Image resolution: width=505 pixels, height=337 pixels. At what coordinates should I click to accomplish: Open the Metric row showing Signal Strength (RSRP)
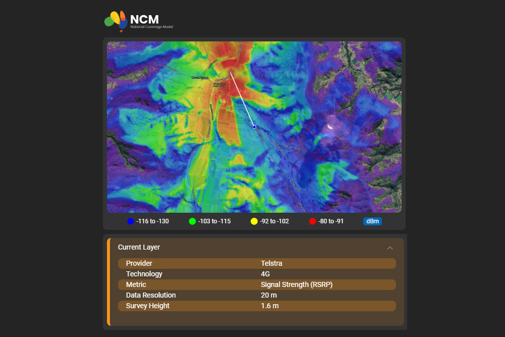coord(257,284)
